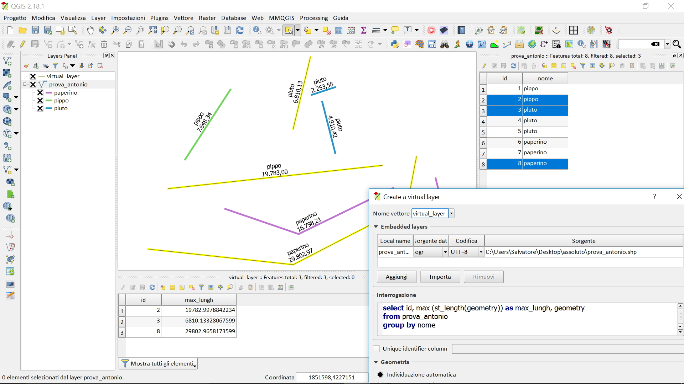Viewport: 684px width, 384px height.
Task: Click the Zoom Full extent icon
Action: click(152, 30)
